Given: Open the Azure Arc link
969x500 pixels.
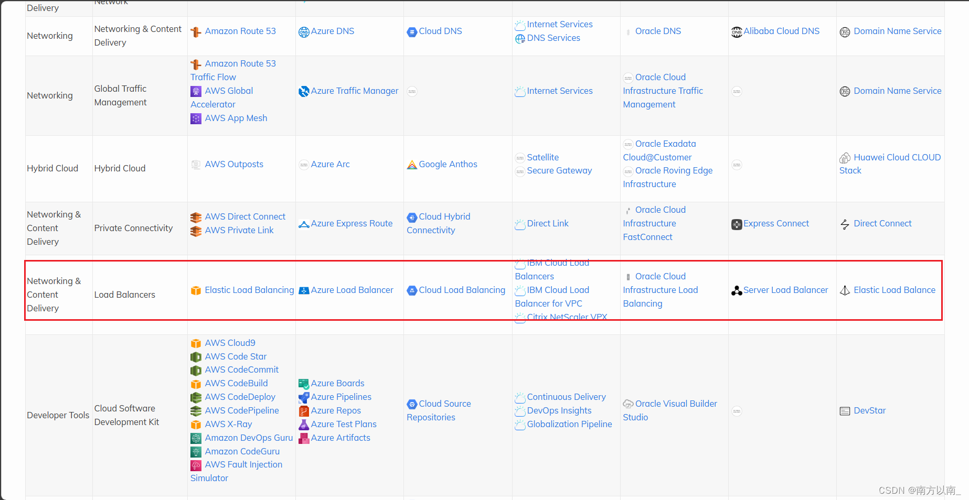Looking at the screenshot, I should [330, 164].
